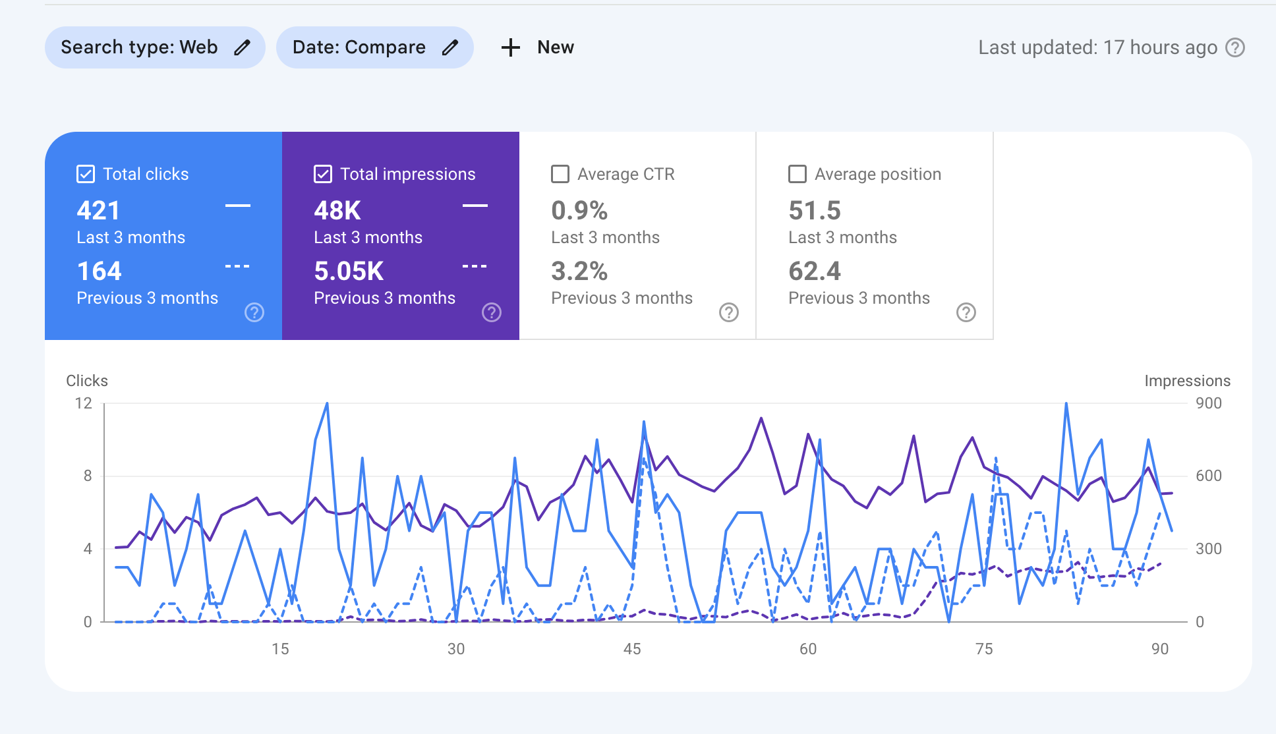The width and height of the screenshot is (1276, 734).
Task: Uncheck the Total clicks checkbox
Action: (x=86, y=174)
